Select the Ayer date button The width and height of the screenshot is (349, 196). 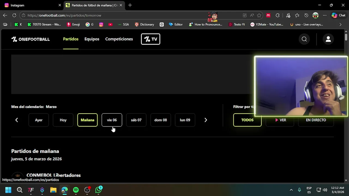39,120
